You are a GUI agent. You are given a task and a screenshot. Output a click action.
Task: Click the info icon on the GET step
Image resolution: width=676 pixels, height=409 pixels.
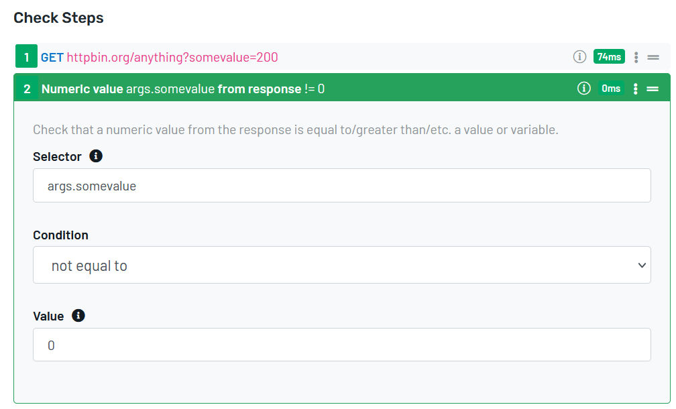click(579, 57)
